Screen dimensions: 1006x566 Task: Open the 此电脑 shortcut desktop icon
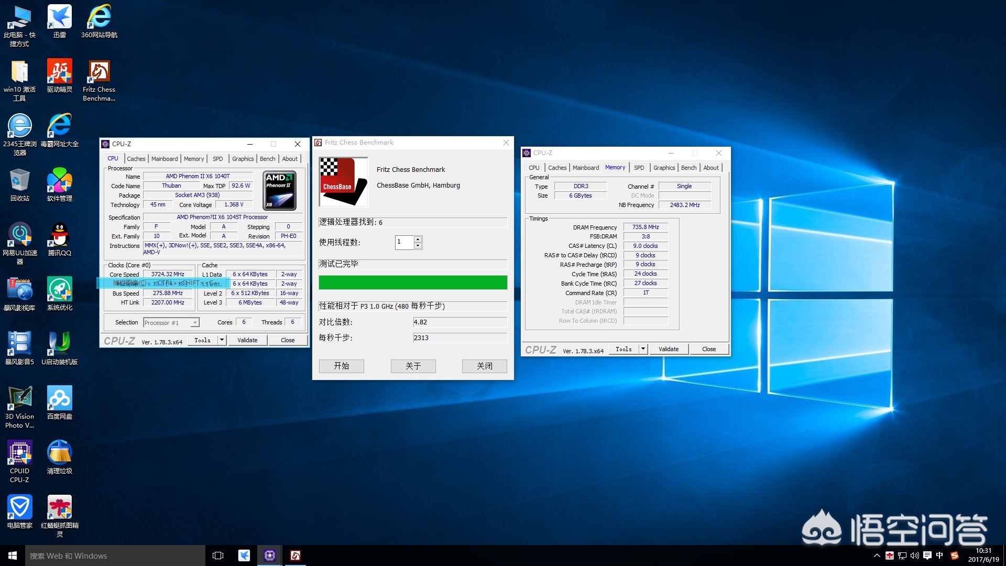19,25
